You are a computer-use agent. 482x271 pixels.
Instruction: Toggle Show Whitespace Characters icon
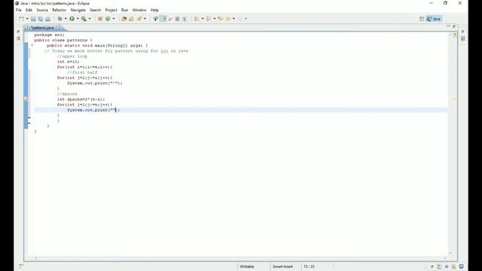pos(185,19)
